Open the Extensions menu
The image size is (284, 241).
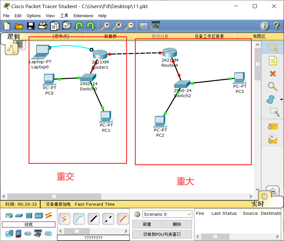pyautogui.click(x=83, y=16)
